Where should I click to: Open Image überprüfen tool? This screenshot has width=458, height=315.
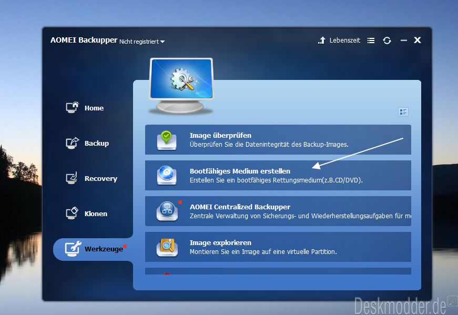point(278,140)
